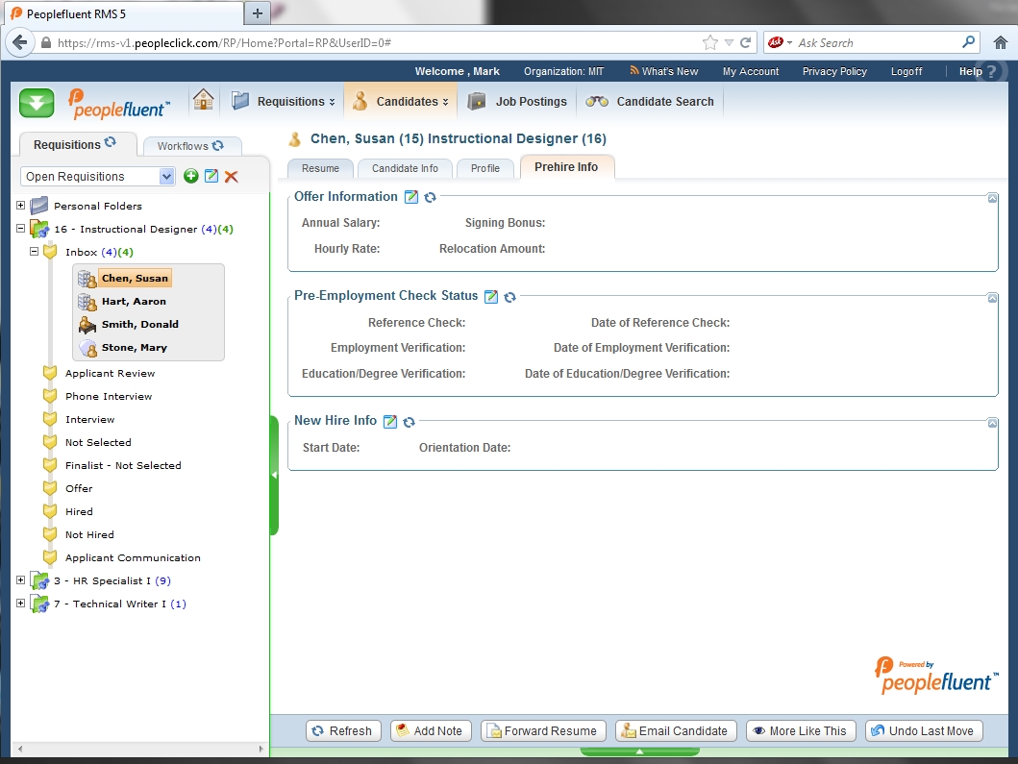Click the green download arrow icon

coord(37,103)
